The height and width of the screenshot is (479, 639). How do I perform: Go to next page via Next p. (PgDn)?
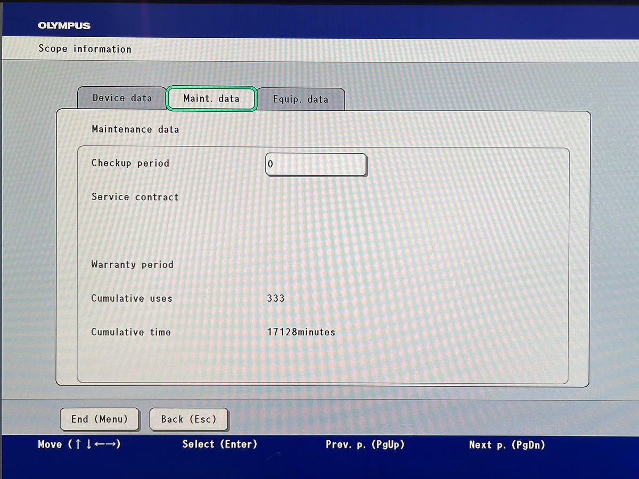coord(507,444)
